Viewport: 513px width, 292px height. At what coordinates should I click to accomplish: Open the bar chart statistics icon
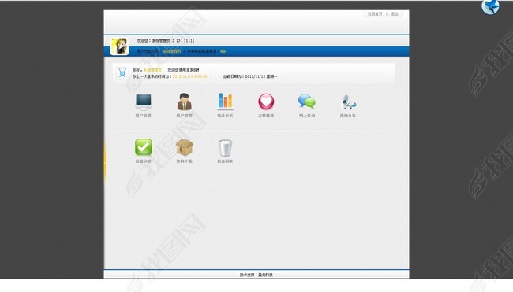[x=225, y=102]
